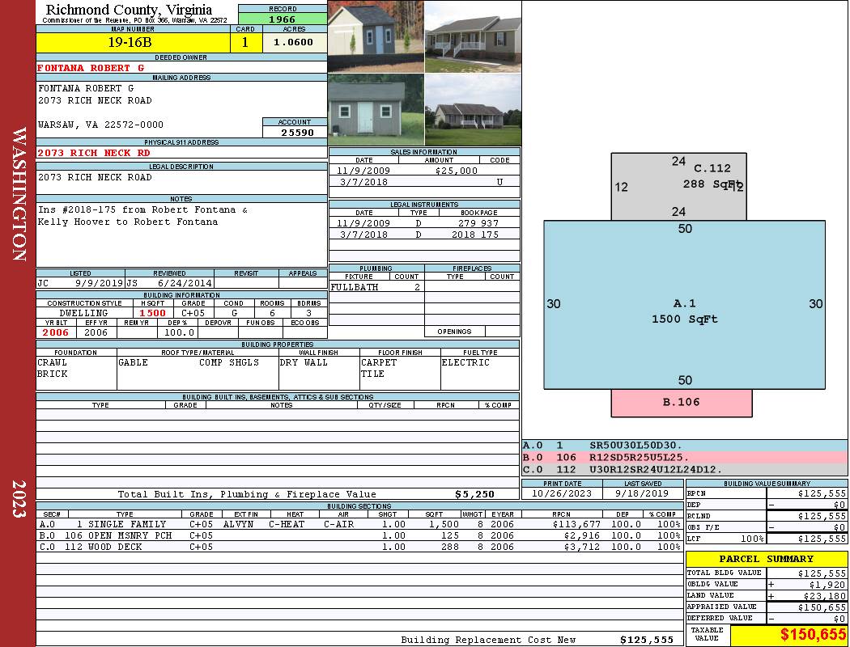
Task: Select the C.112 wood deck sketch area
Action: [x=678, y=186]
